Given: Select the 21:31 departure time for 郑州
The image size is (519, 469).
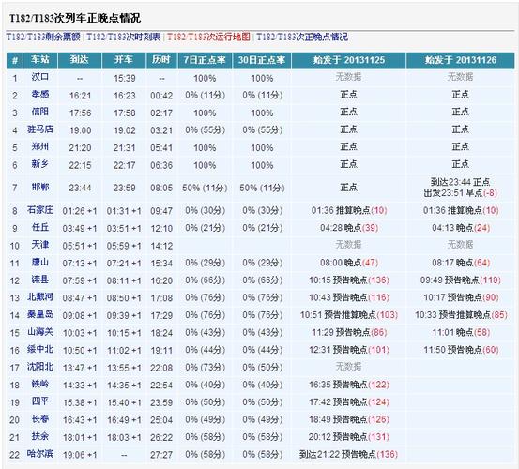Looking at the screenshot, I should (124, 148).
